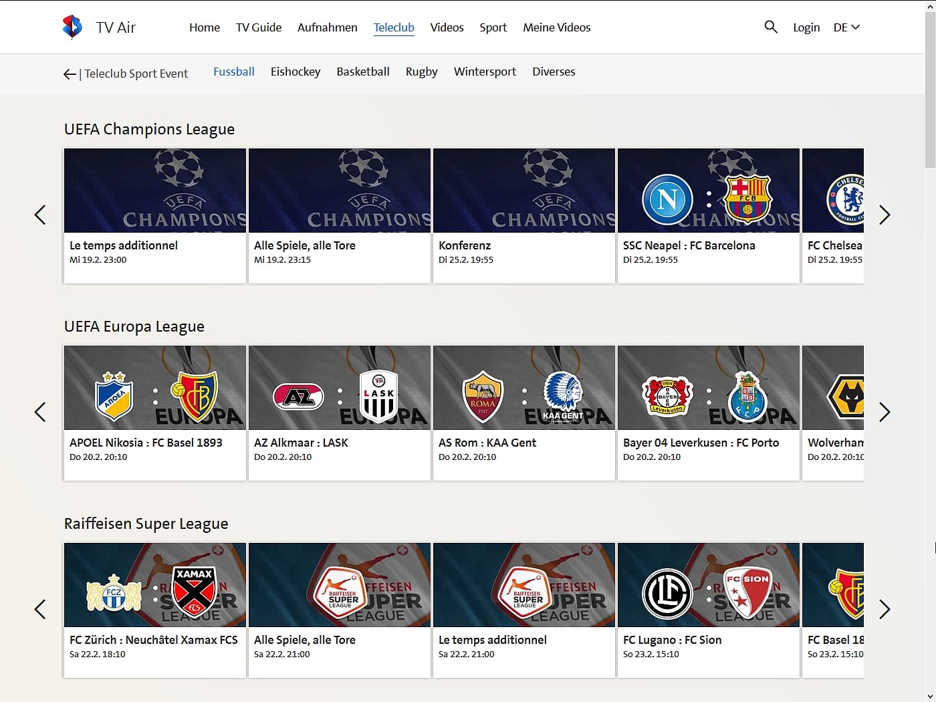Image resolution: width=936 pixels, height=702 pixels.
Task: Click the FC Barcelona crest icon
Action: [748, 199]
